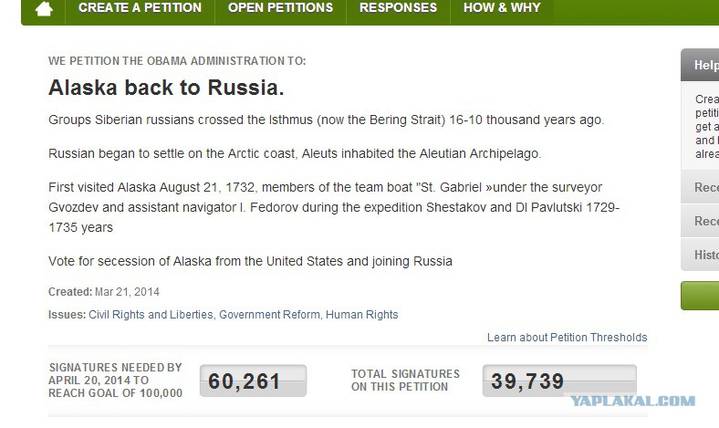Visit the Human Rights issue link
This screenshot has height=428, width=719.
[362, 315]
